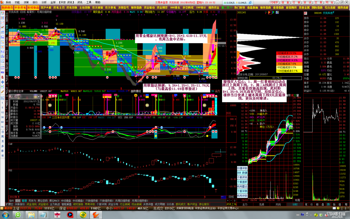Select the 月周日强势股2 indicator tab
The height and width of the screenshot is (219, 350).
[x=140, y=201]
